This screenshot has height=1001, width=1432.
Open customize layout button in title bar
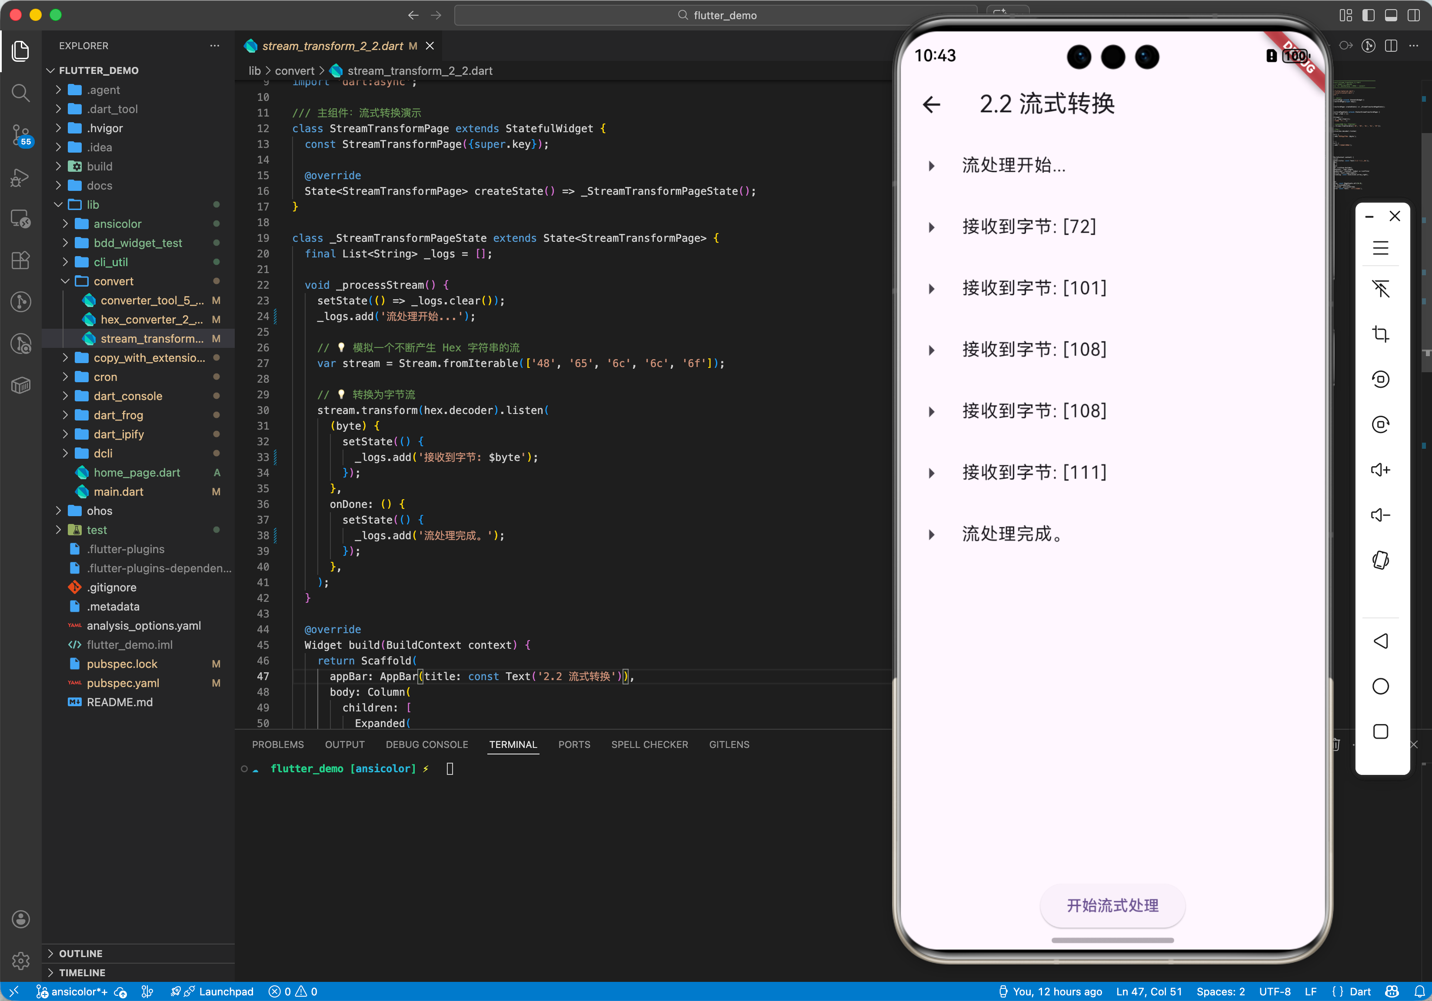tap(1345, 15)
